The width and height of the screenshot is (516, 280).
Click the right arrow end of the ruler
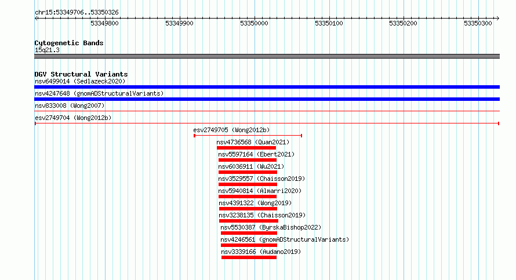click(497, 19)
